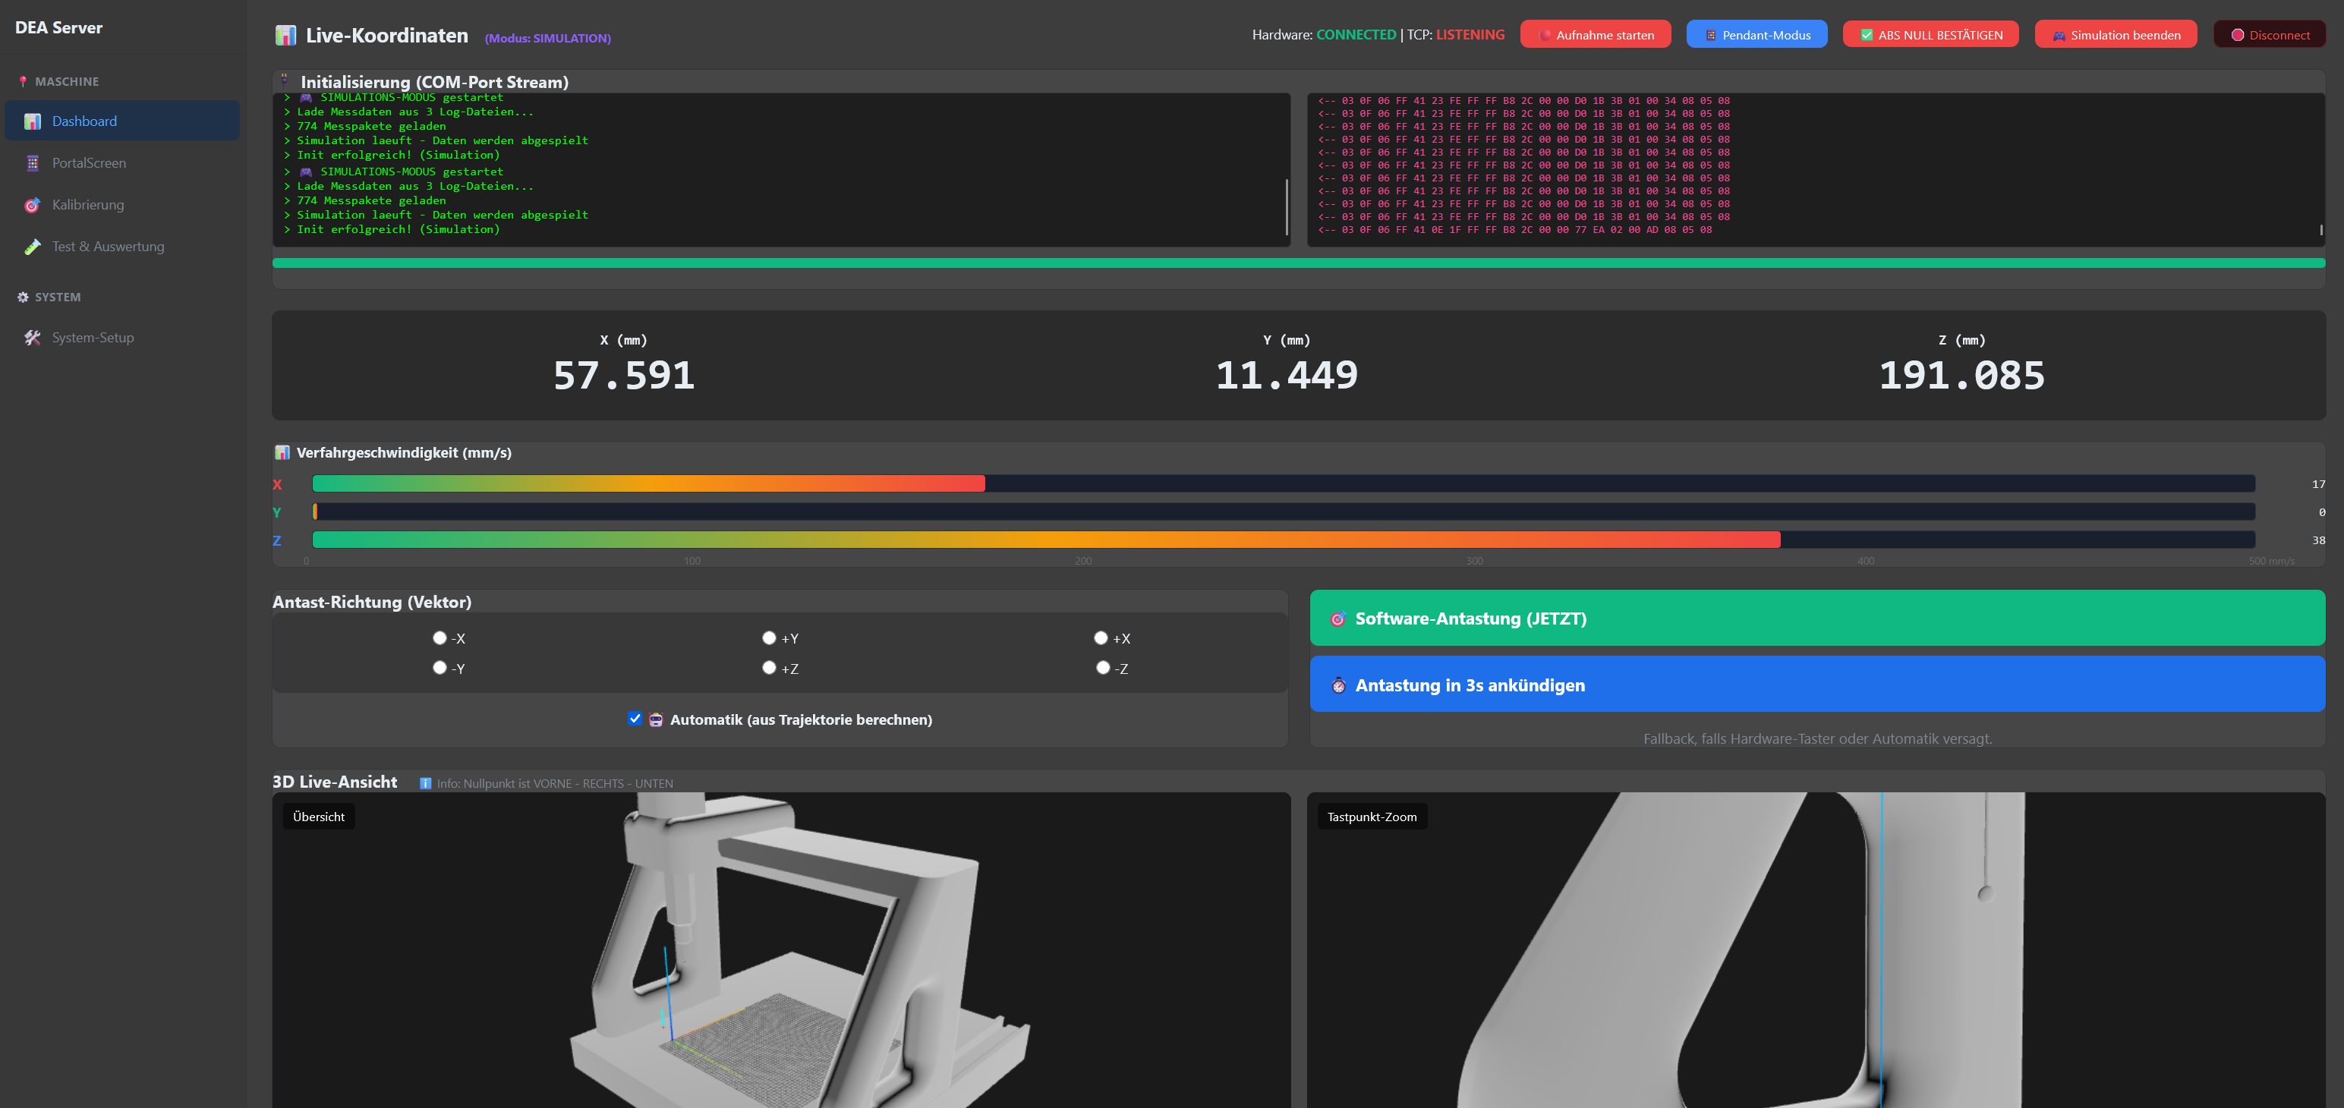Click the Tastpunkt-Zoom view label
The width and height of the screenshot is (2344, 1108).
[x=1372, y=817]
